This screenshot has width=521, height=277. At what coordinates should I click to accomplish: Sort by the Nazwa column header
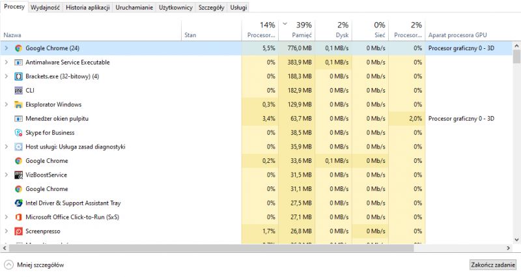click(91, 30)
